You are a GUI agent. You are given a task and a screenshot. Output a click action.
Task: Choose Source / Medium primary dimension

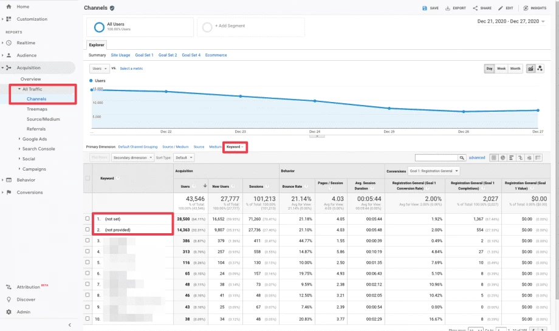[x=176, y=147]
